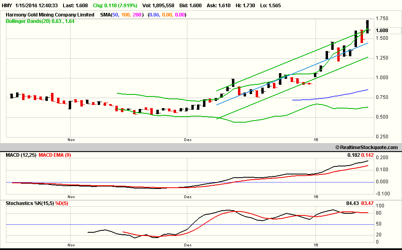Click the Nov label on main price chart
Image resolution: width=402 pixels, height=250 pixels.
click(71, 140)
